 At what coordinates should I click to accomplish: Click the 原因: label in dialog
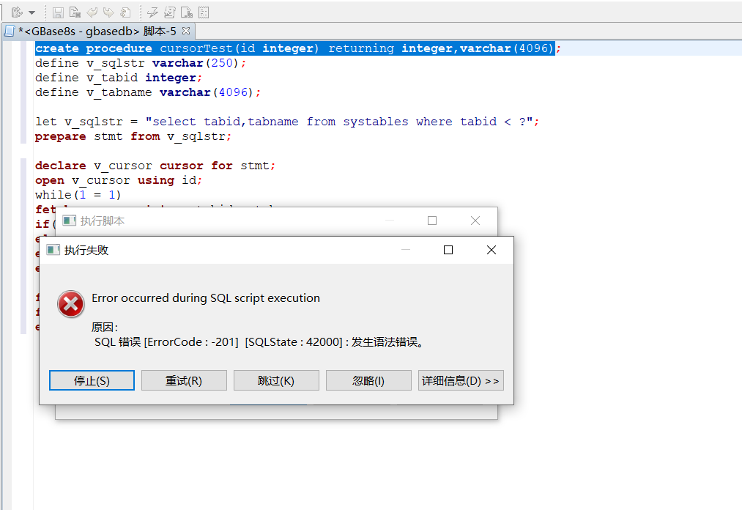pos(105,328)
